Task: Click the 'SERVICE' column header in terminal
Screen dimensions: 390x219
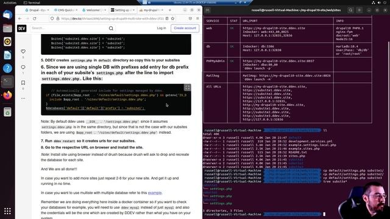Action: click(213, 21)
